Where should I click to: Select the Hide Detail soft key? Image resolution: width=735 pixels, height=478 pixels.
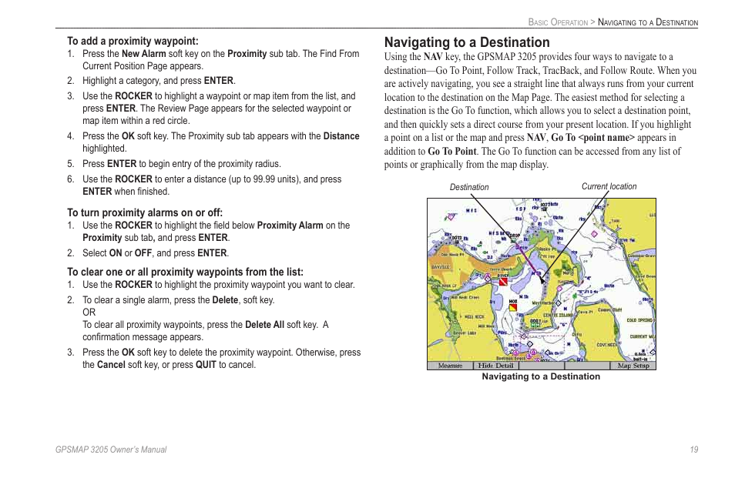click(x=495, y=366)
